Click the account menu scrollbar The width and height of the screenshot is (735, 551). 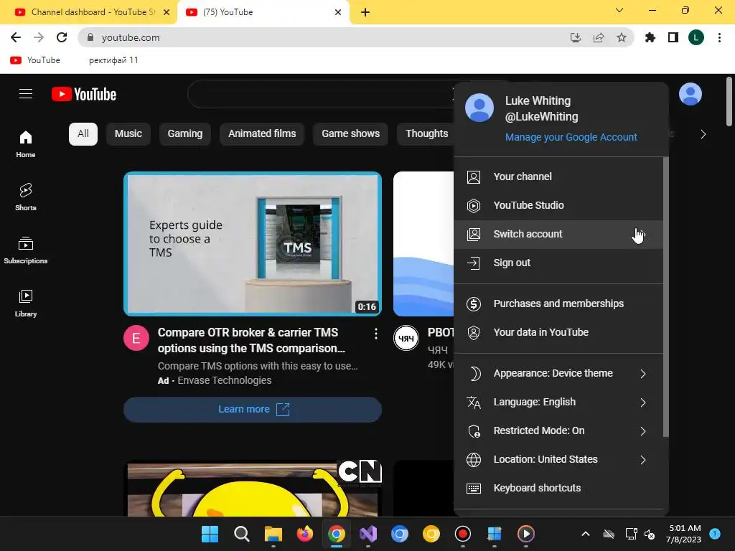click(666, 298)
